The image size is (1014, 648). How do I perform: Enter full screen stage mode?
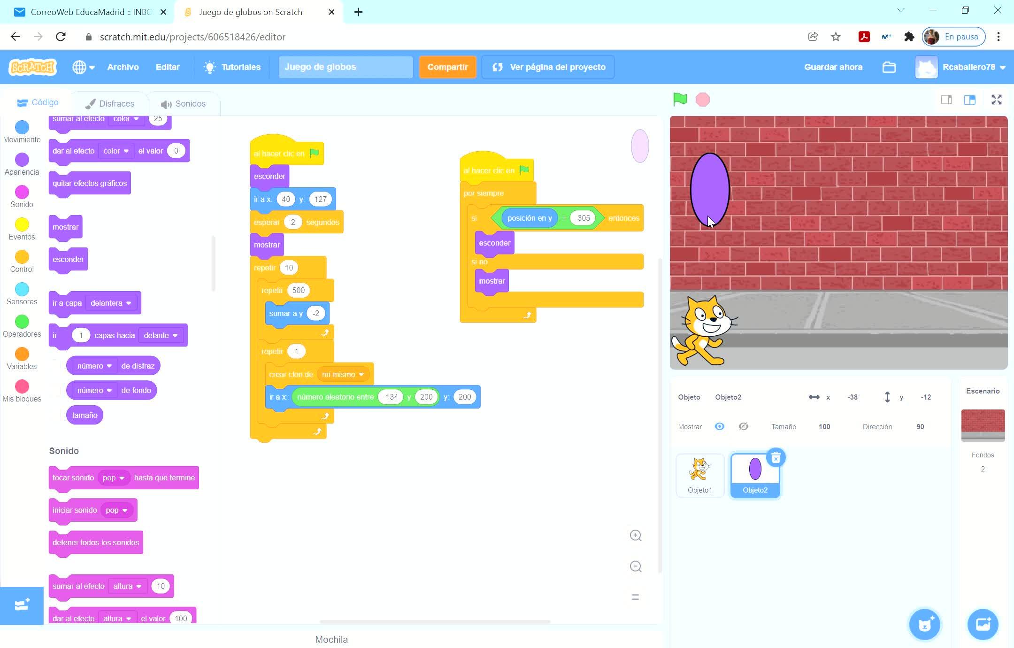pos(996,100)
